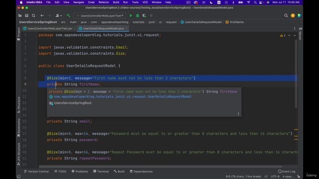The height and width of the screenshot is (179, 319).
Task: Expand the UserDetailsRequestModel breadcrumb
Action: [x=201, y=22]
